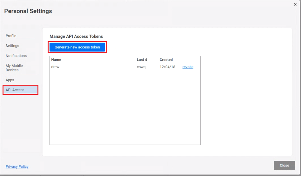Screen dimensions: 301x176
Task: Click the Name column header
Action: point(56,60)
